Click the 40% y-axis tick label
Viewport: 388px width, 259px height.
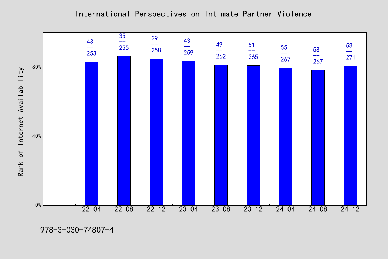coord(37,136)
